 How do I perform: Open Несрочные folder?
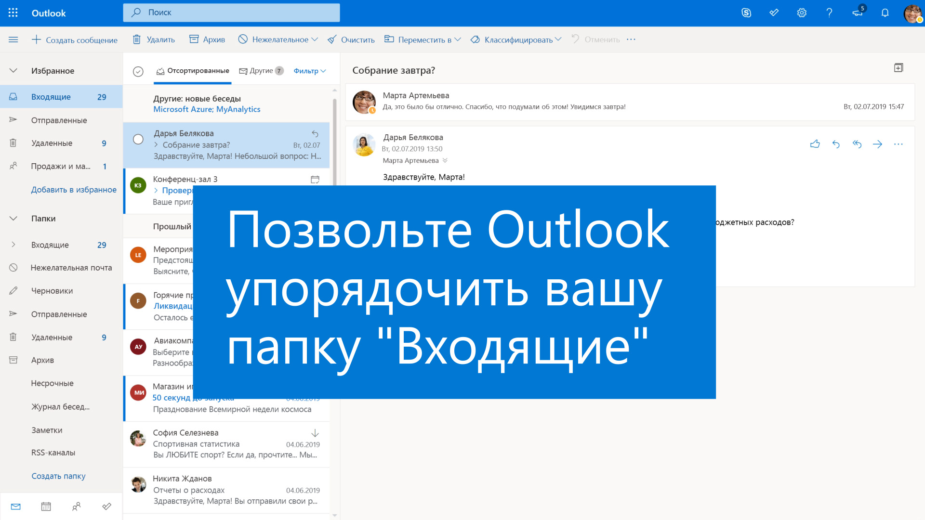point(62,383)
